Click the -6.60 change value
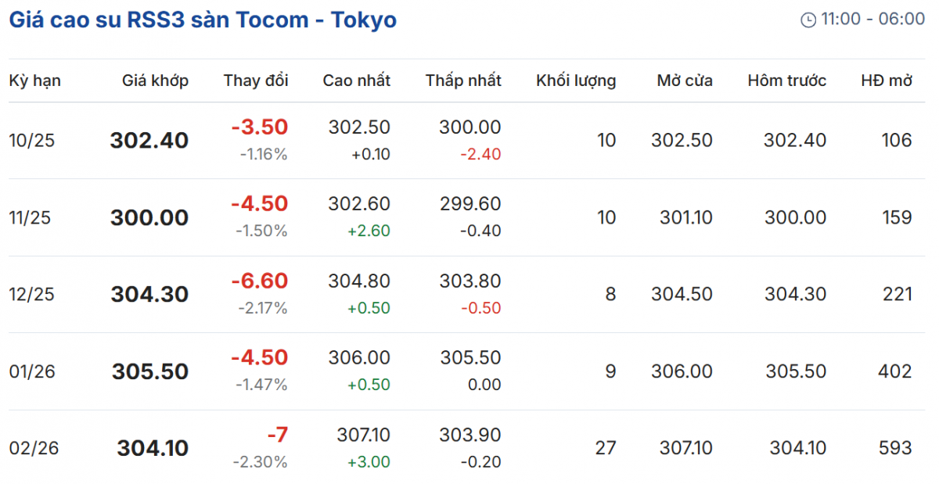This screenshot has width=939, height=484. pos(259,281)
